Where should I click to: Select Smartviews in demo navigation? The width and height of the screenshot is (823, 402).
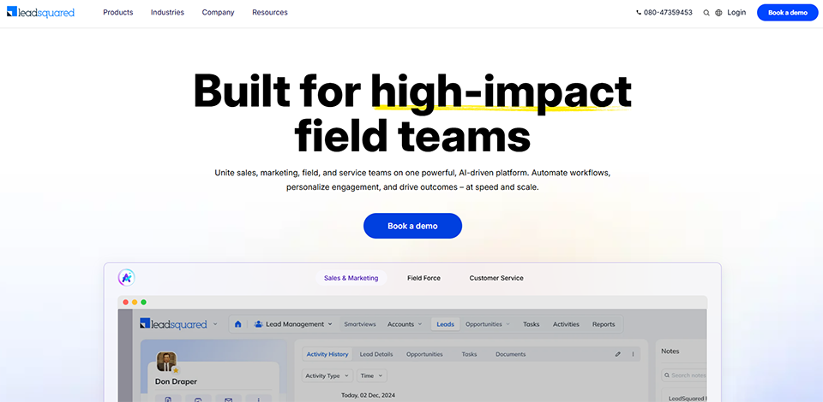[x=360, y=324]
